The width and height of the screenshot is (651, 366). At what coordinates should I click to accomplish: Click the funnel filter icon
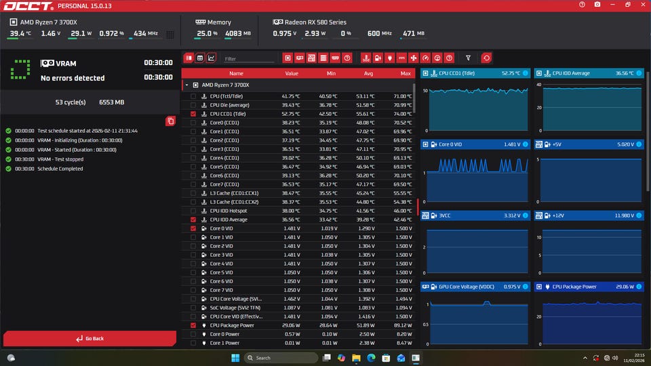(x=468, y=58)
